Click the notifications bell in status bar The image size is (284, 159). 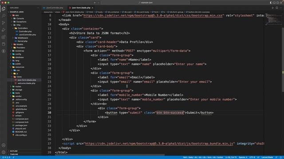[x=281, y=157]
